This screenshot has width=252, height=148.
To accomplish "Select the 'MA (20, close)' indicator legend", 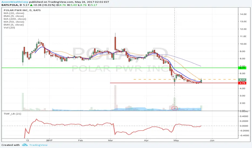I will pos(14,13).
